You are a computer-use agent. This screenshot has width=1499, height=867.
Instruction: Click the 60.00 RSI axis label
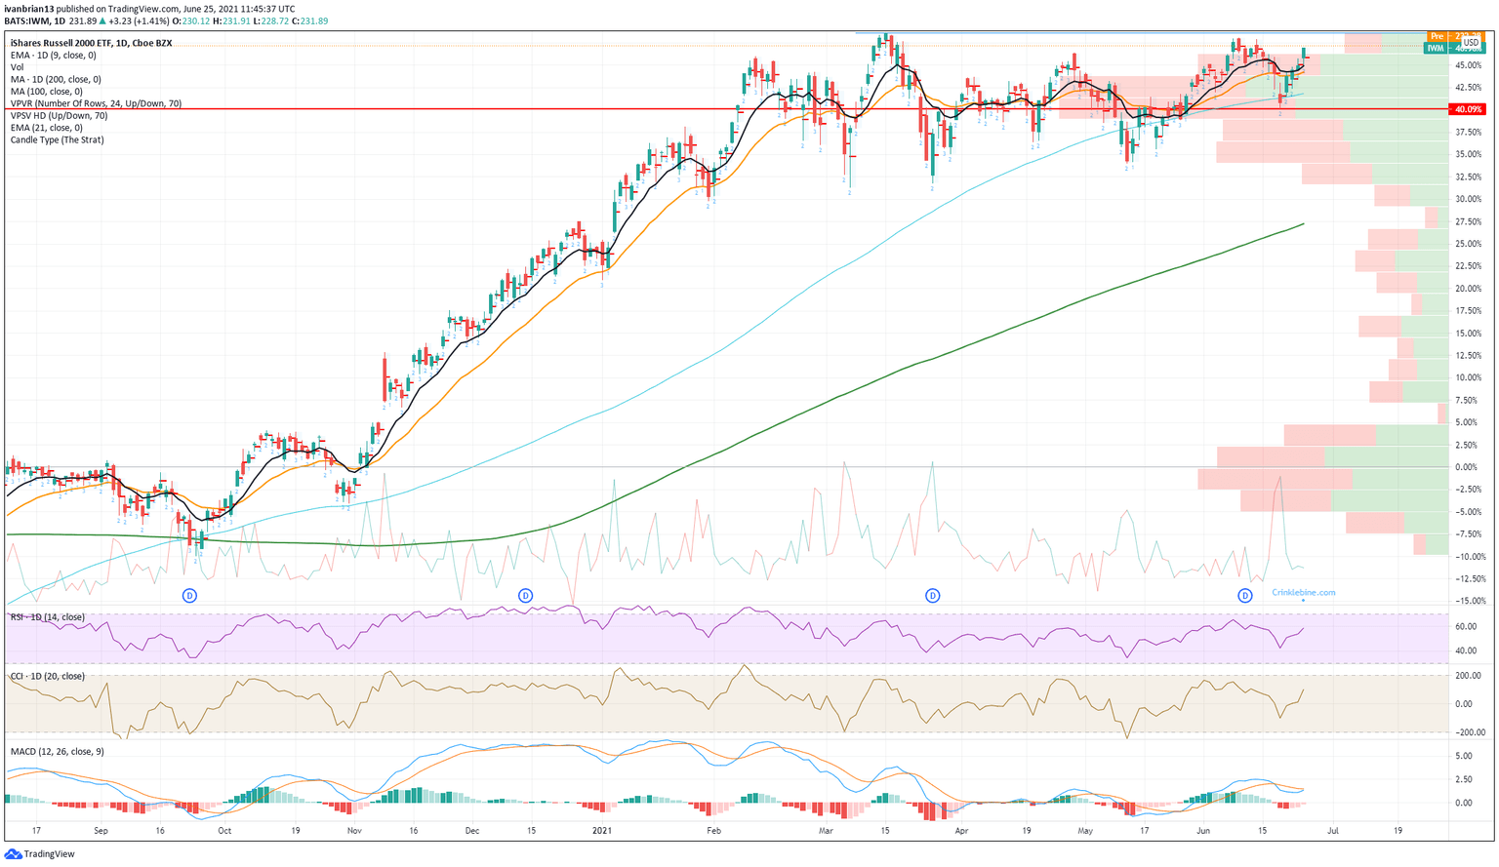tap(1465, 626)
